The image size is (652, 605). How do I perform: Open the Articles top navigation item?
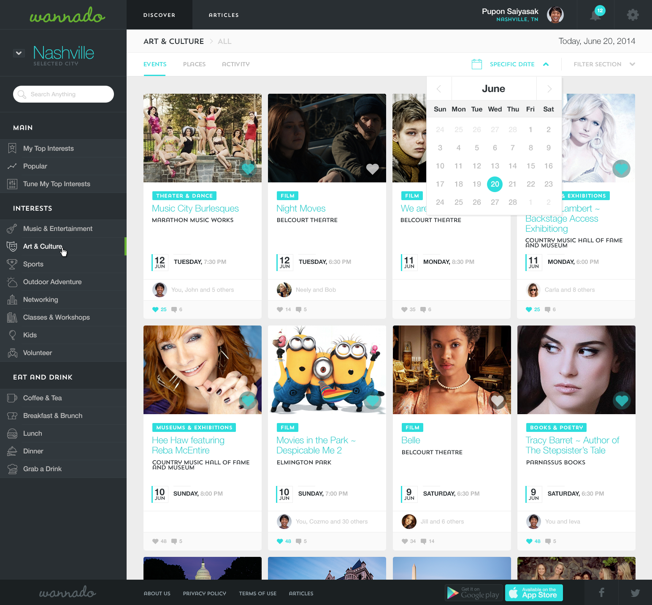(224, 15)
